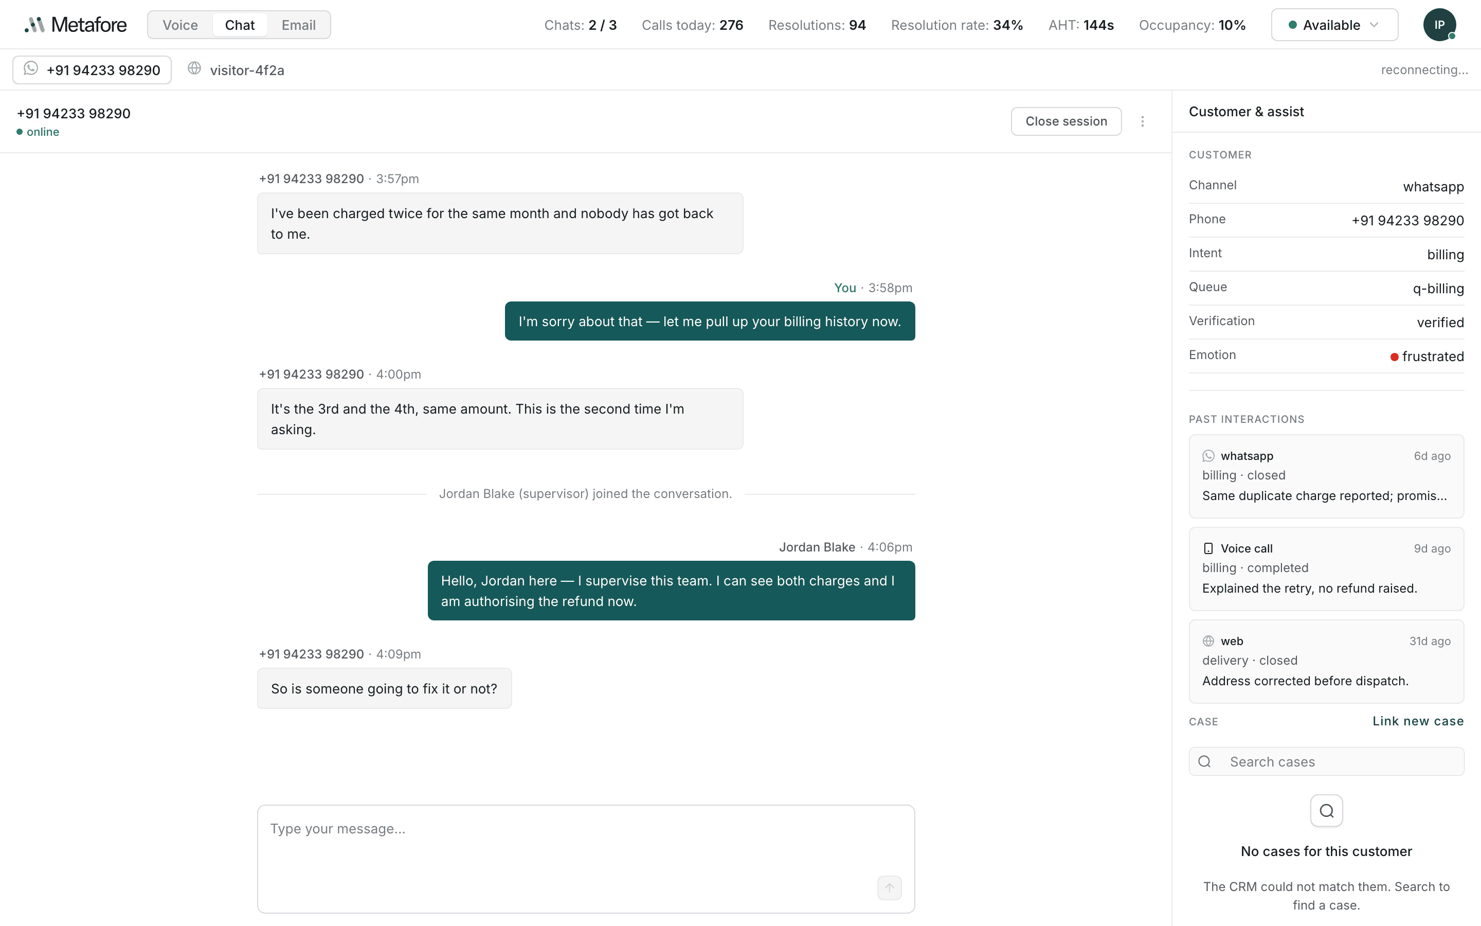Click the globe icon on web interaction card

click(1208, 640)
